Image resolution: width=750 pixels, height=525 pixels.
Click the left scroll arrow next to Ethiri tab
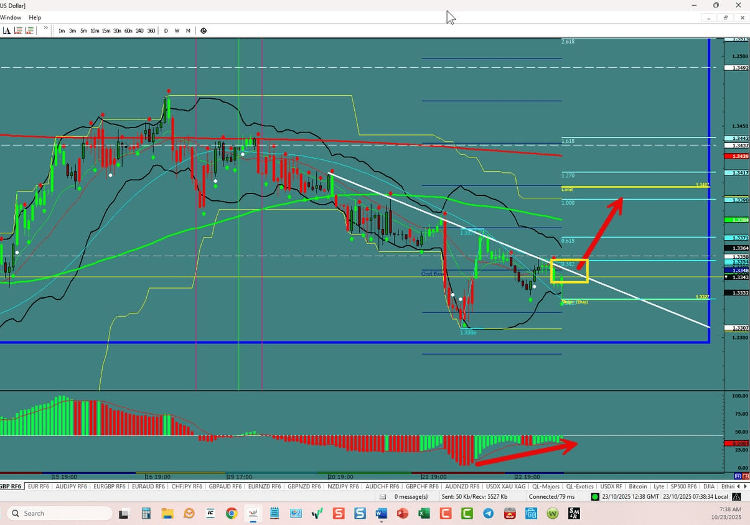point(739,486)
